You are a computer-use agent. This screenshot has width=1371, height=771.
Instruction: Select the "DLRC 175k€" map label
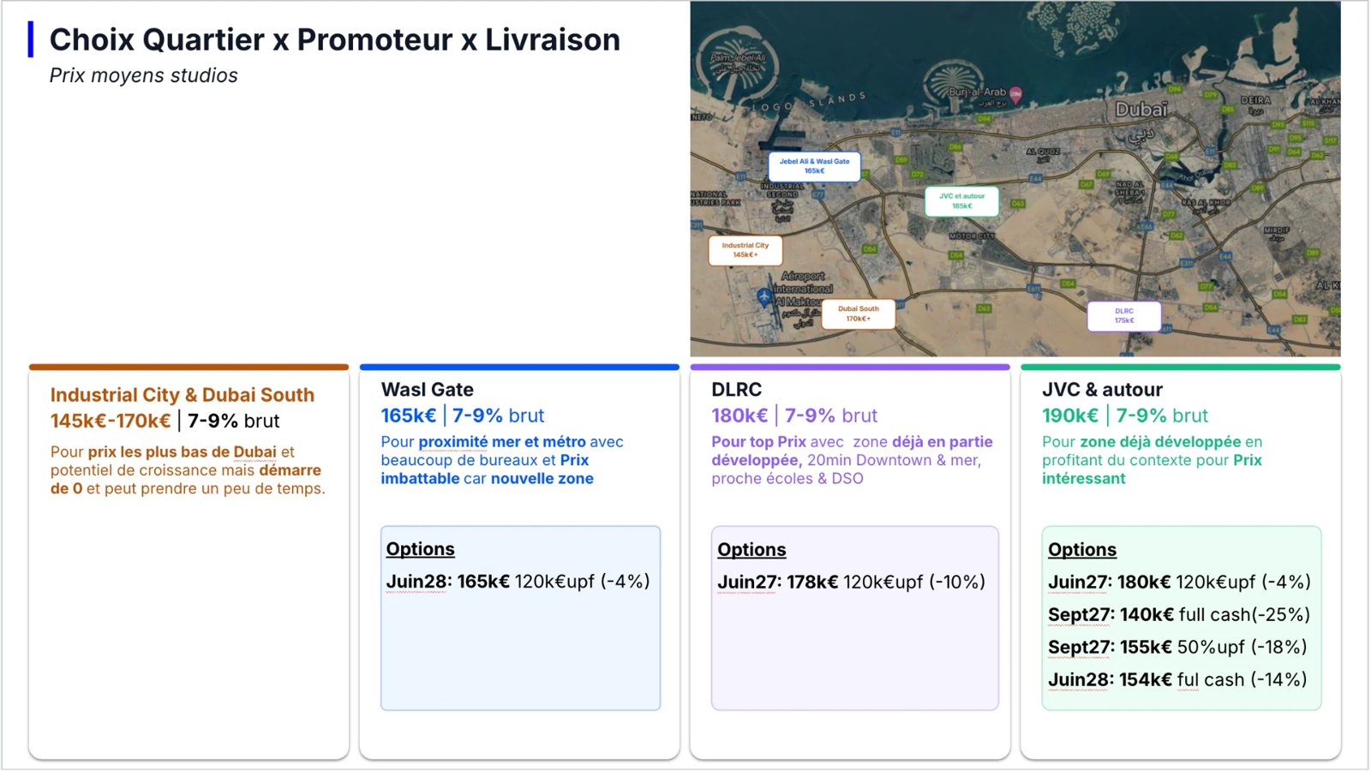point(1124,316)
